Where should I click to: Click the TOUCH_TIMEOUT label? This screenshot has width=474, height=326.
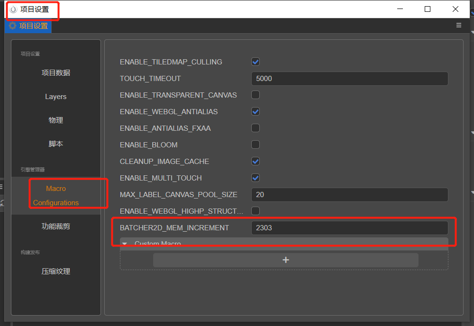coord(150,79)
